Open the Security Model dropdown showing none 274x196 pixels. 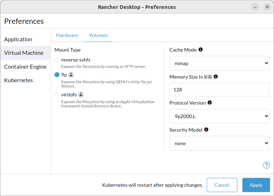point(220,143)
